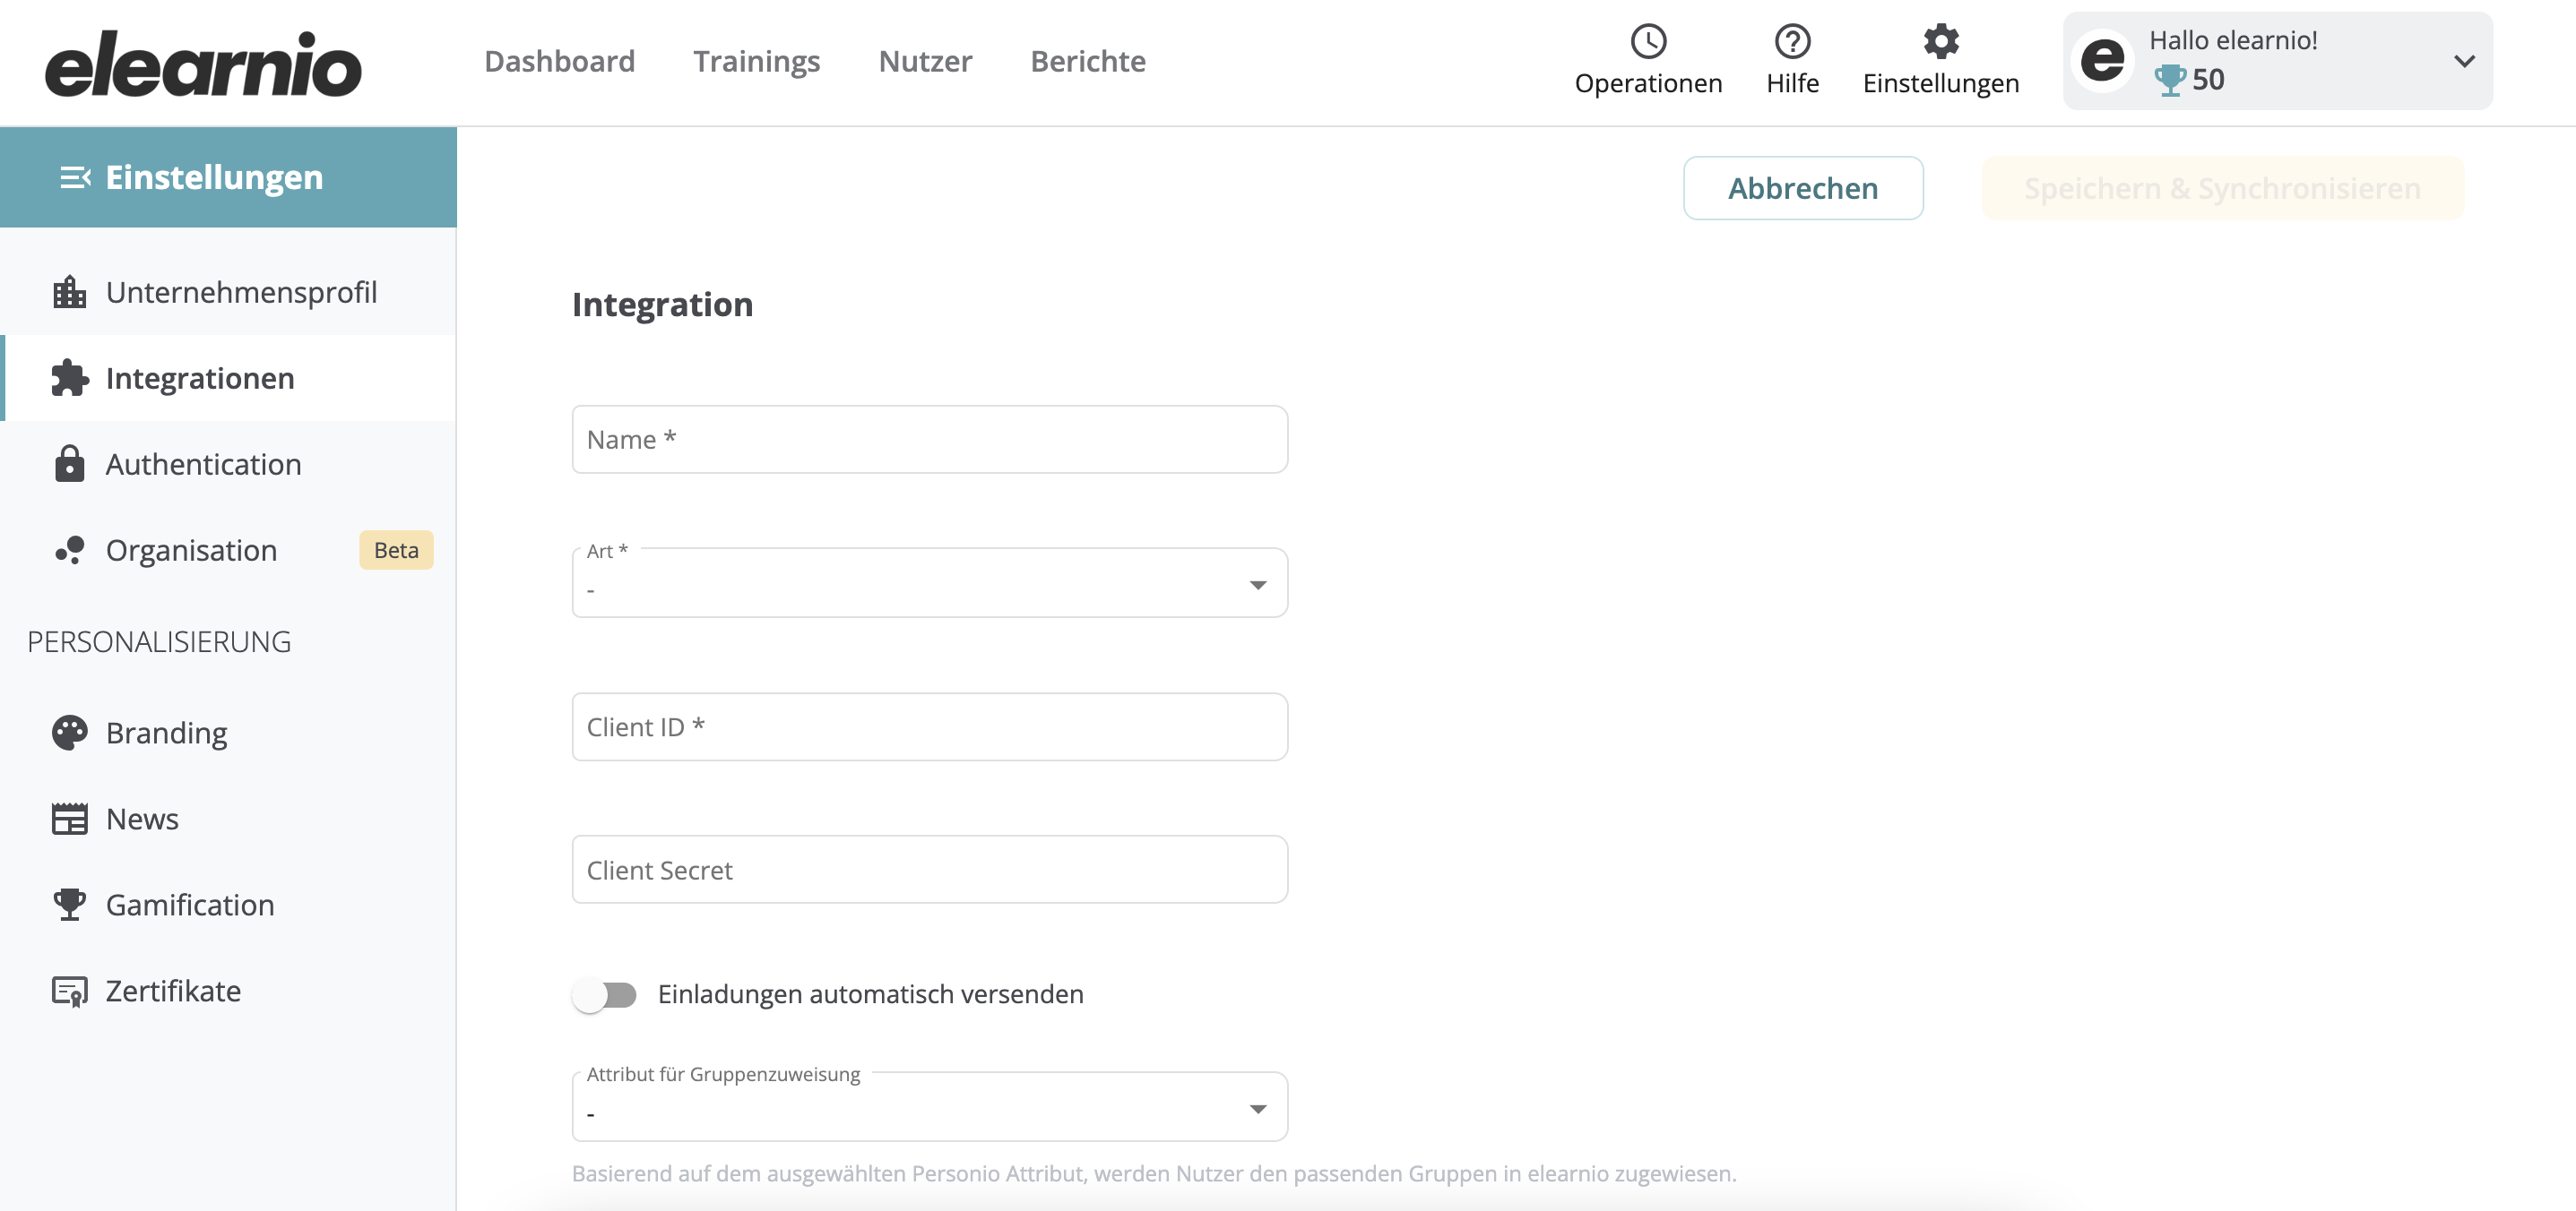Open Zertifikate settings
Viewport: 2576px width, 1211px height.
[228, 990]
